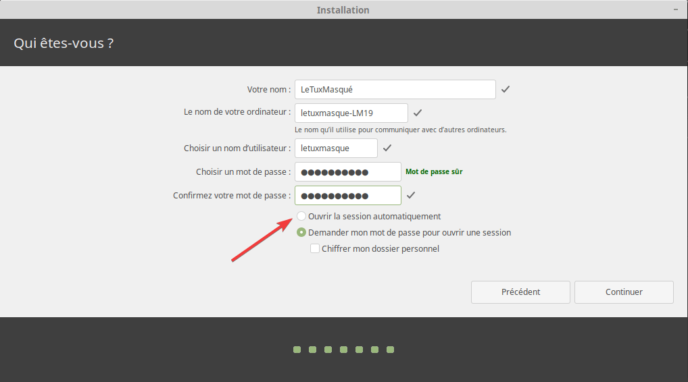
Task: Click the 'Votre nom :' label
Action: [x=269, y=89]
